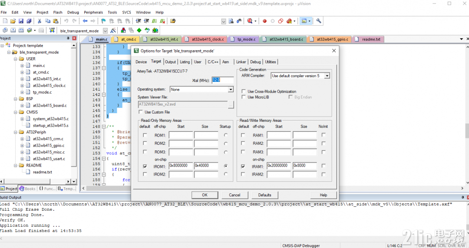Open the Linker options tab

(x=241, y=62)
